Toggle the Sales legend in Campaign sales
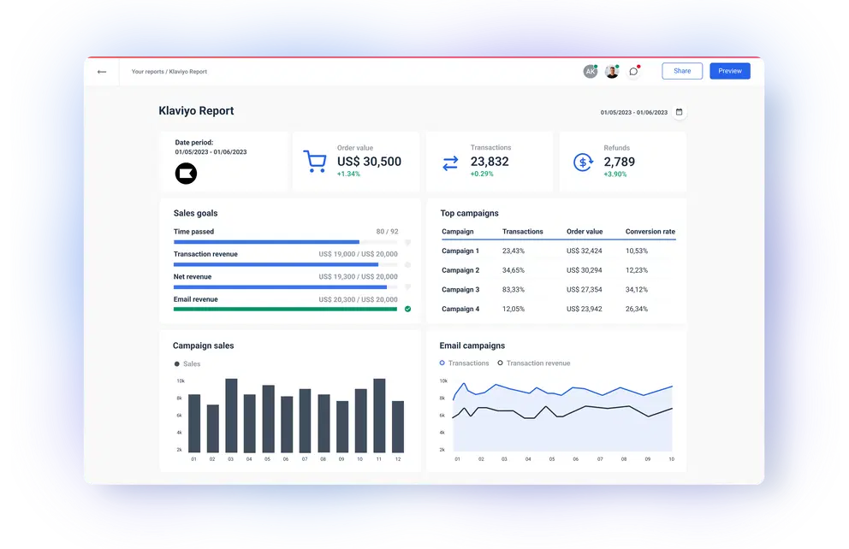This screenshot has height=549, width=849. [x=187, y=364]
